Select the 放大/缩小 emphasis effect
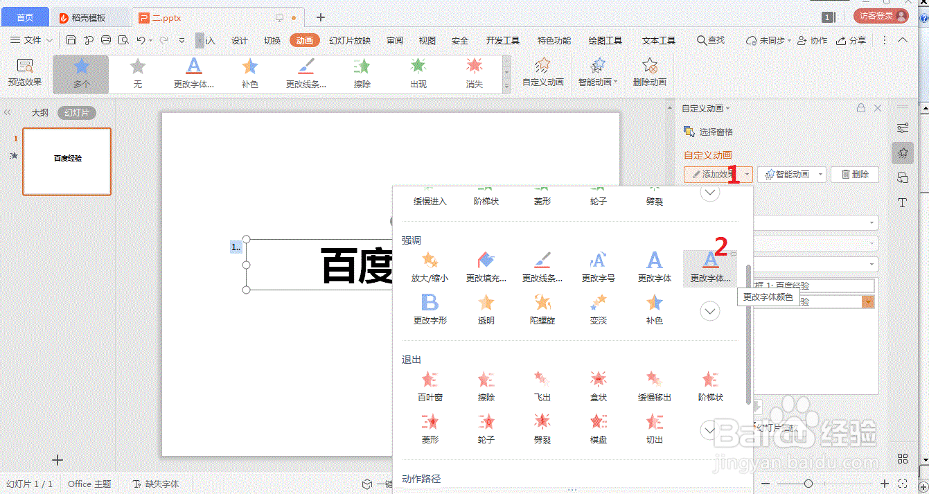Viewport: 929px width, 494px height. [430, 267]
